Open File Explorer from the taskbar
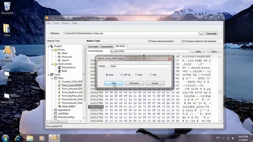 (30, 138)
